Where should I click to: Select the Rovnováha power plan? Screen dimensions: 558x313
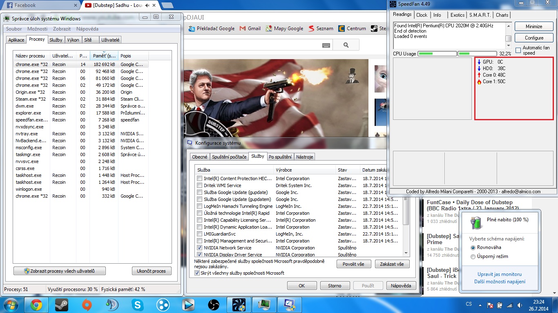(473, 247)
